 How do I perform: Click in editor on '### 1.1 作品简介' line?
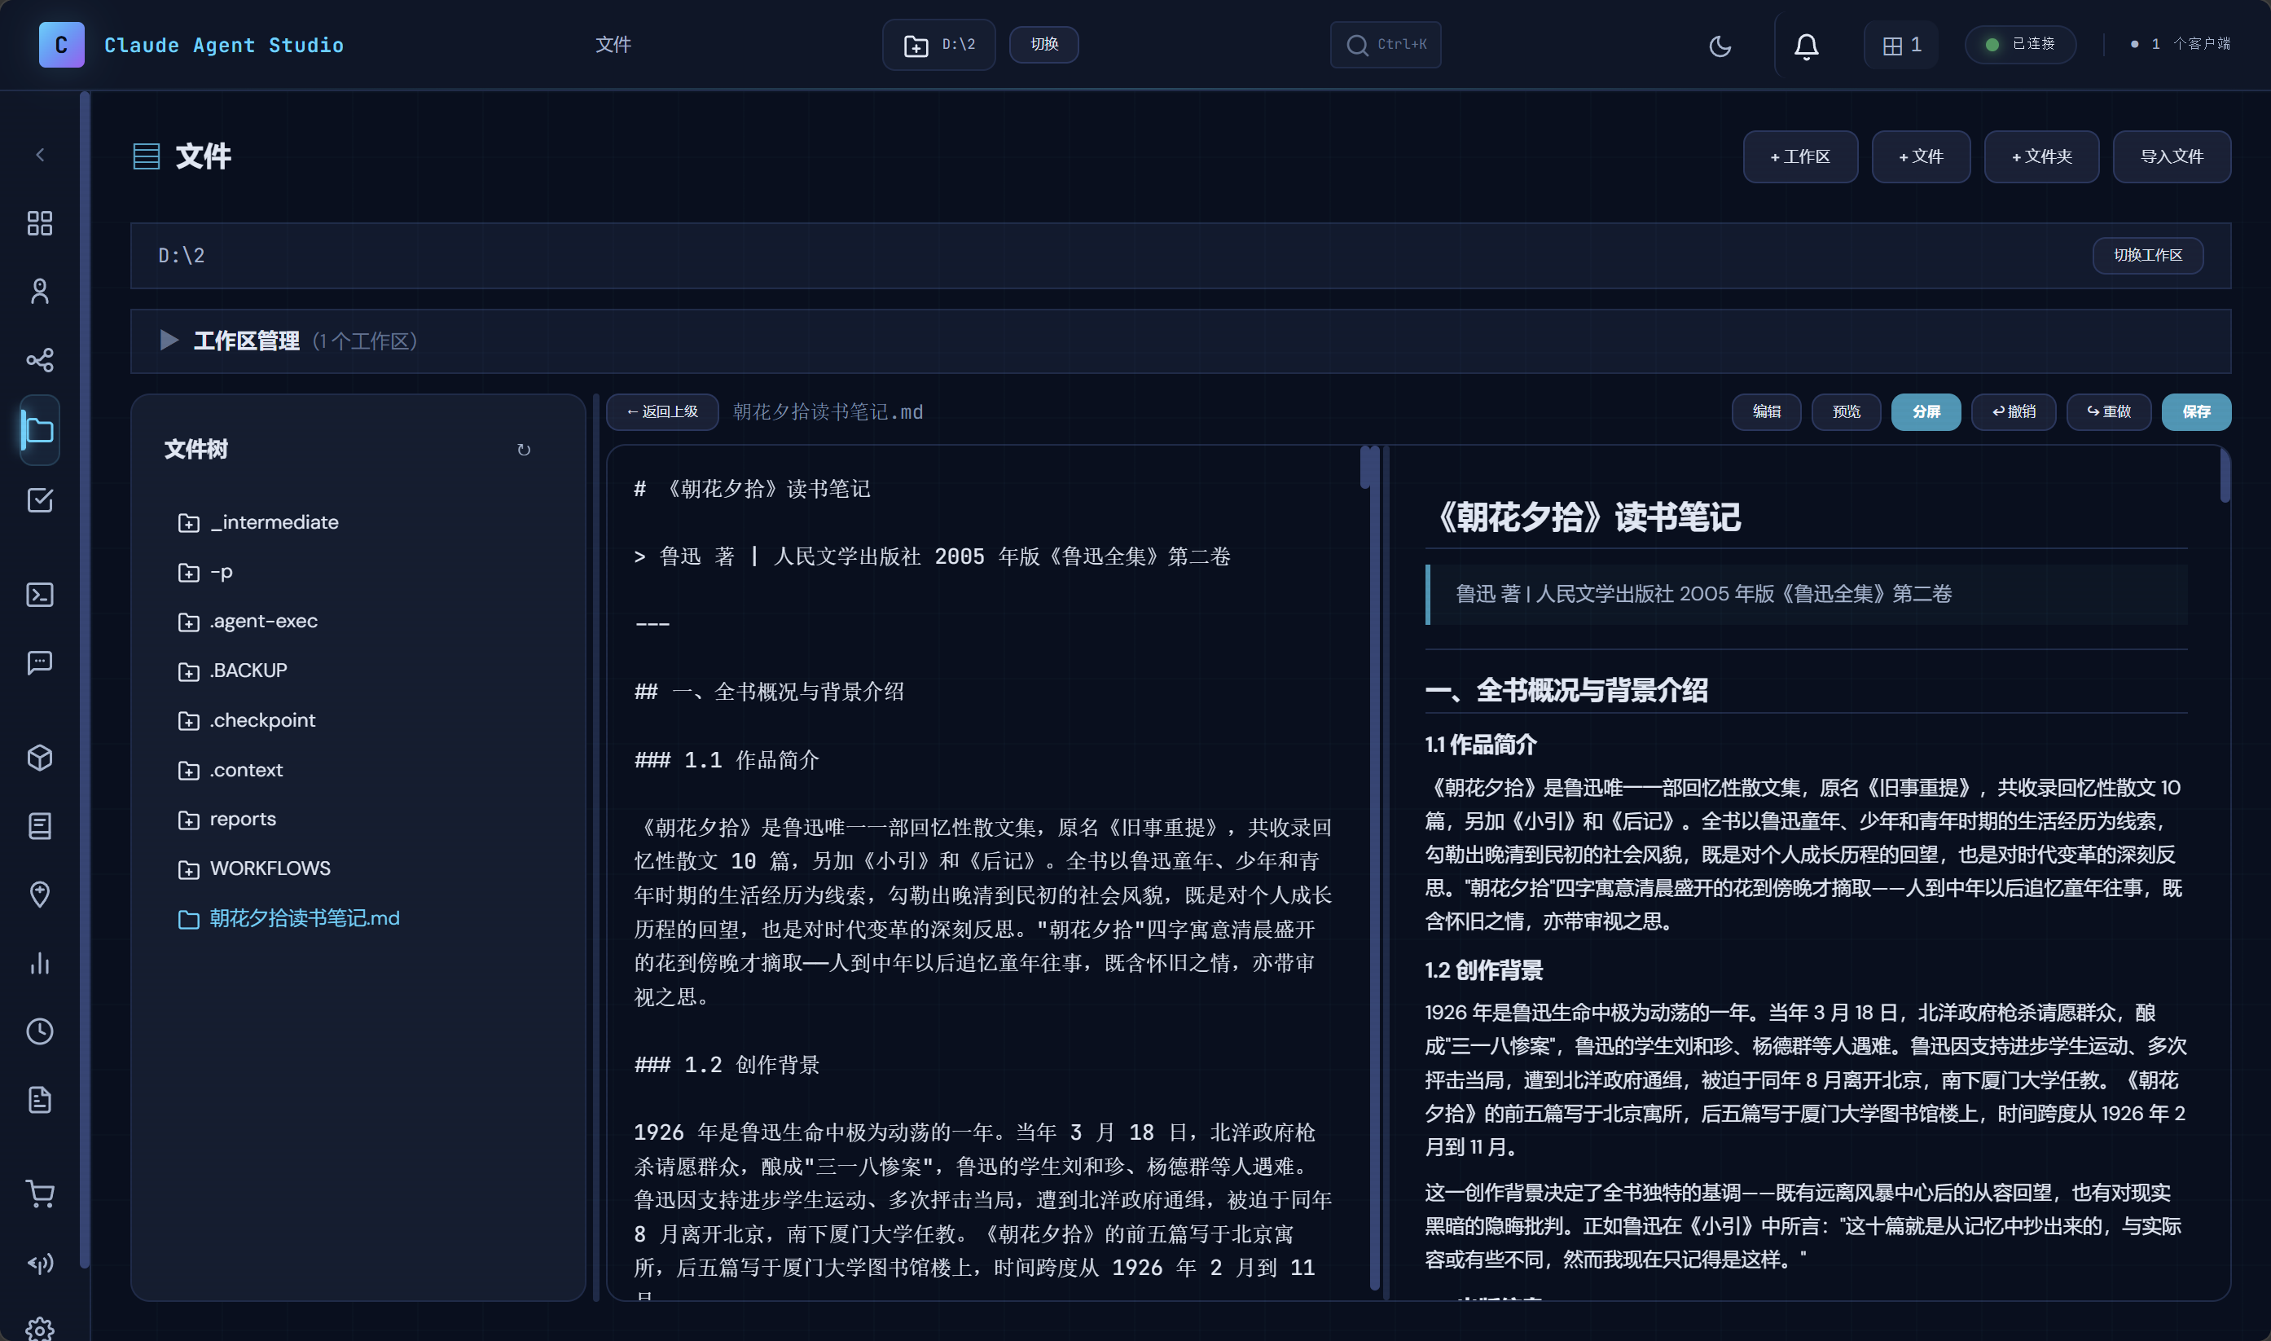coord(727,760)
